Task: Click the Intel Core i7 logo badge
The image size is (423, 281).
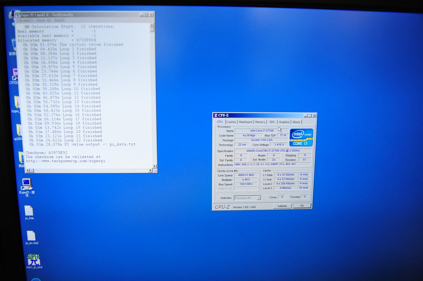Action: point(301,137)
